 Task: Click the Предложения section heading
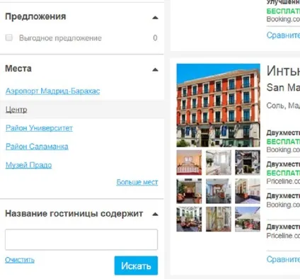(x=35, y=16)
